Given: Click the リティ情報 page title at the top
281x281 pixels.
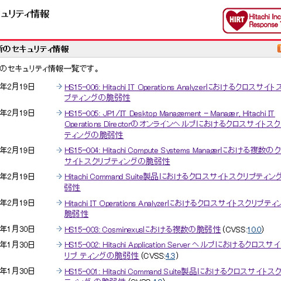Looking at the screenshot, I should (25, 14).
